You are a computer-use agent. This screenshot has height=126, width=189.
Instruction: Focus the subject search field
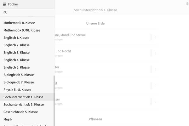pyautogui.click(x=30, y=13)
